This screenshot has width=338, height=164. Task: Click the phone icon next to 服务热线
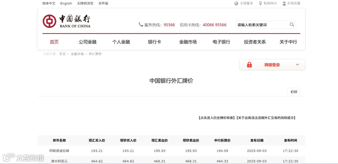coord(141,24)
